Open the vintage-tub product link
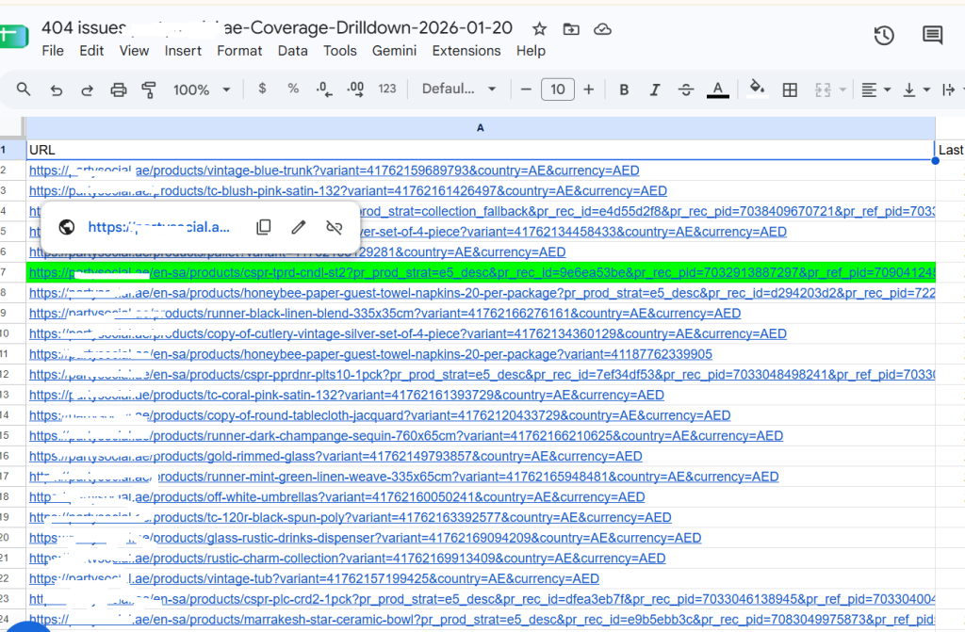This screenshot has height=632, width=965. coord(314,578)
